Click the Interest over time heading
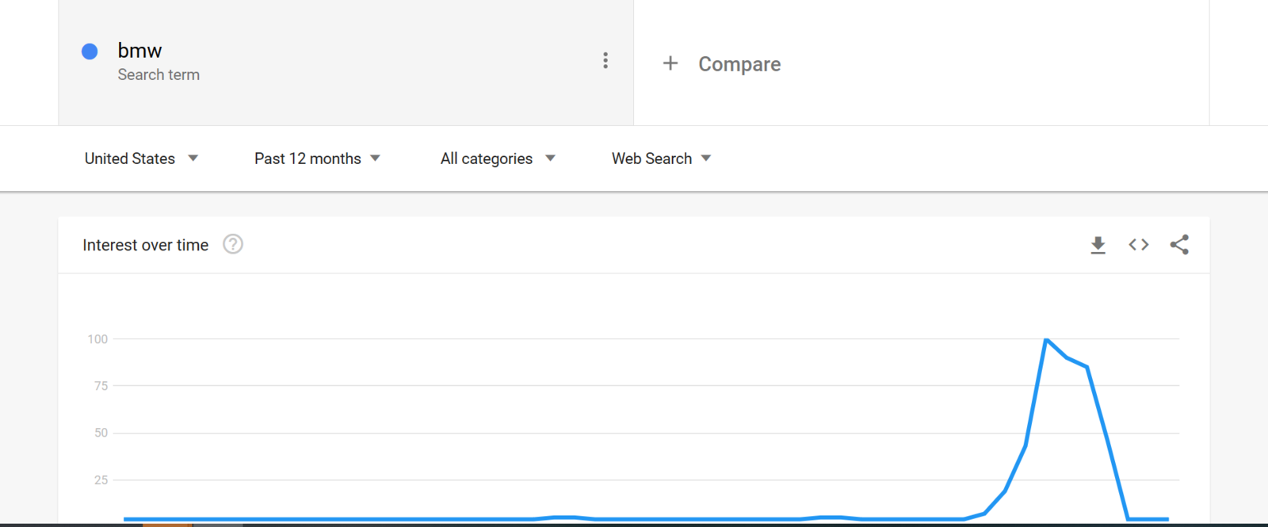Viewport: 1268px width, 527px height. tap(146, 245)
